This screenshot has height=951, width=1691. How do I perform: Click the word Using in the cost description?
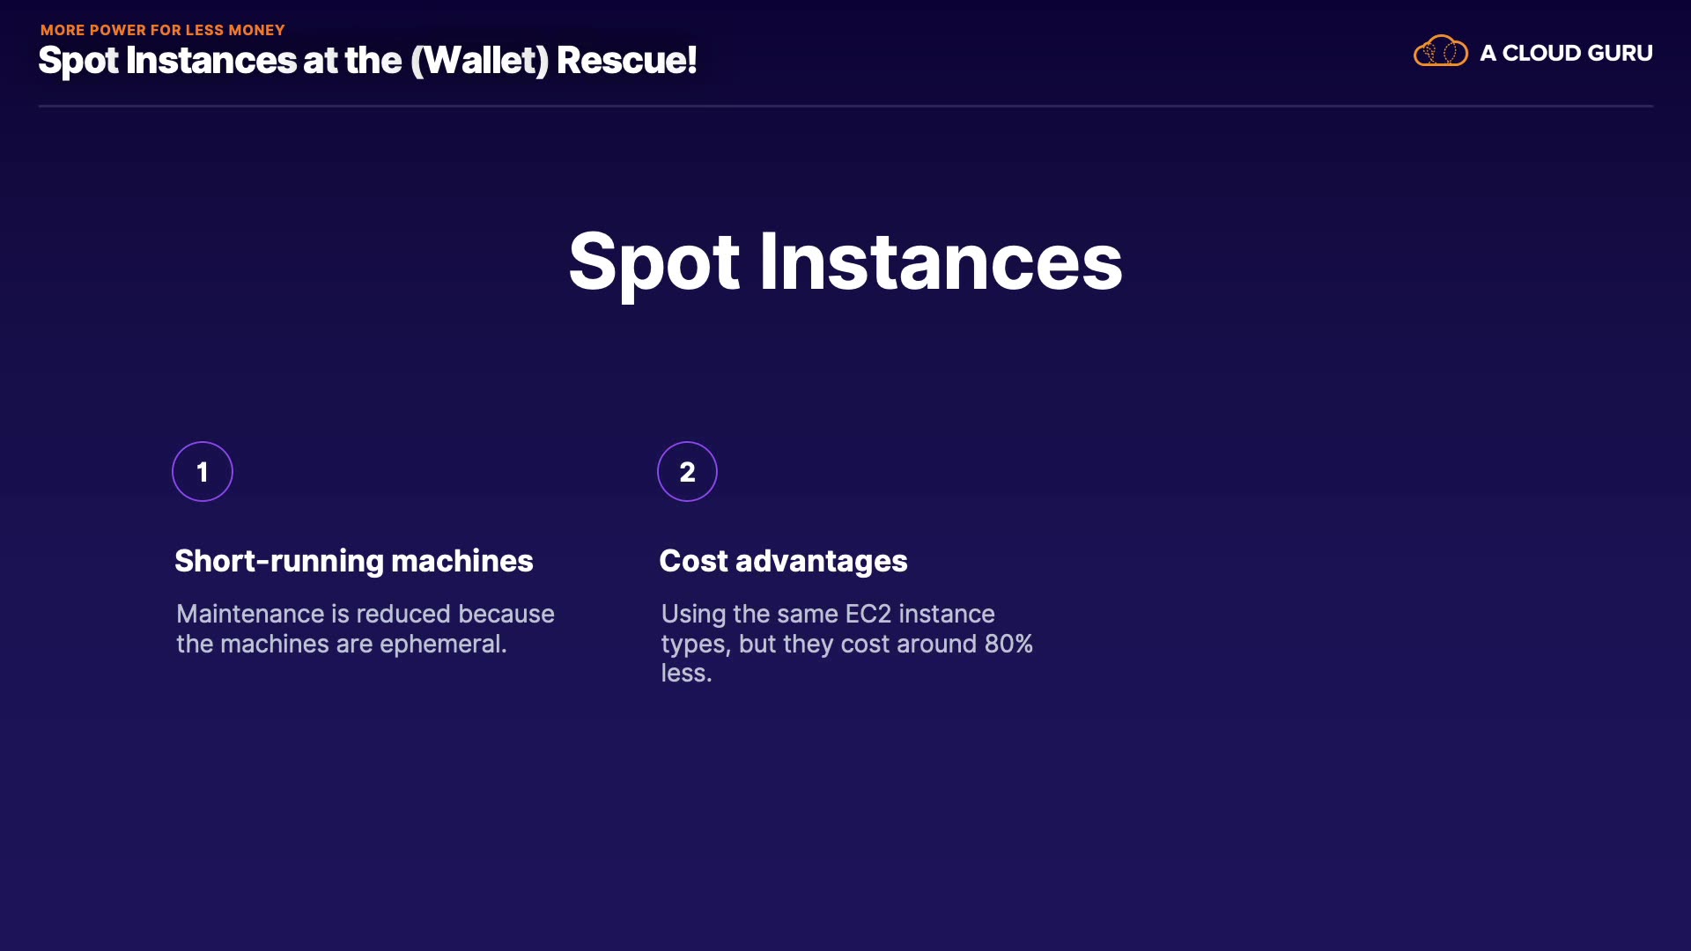pos(693,614)
